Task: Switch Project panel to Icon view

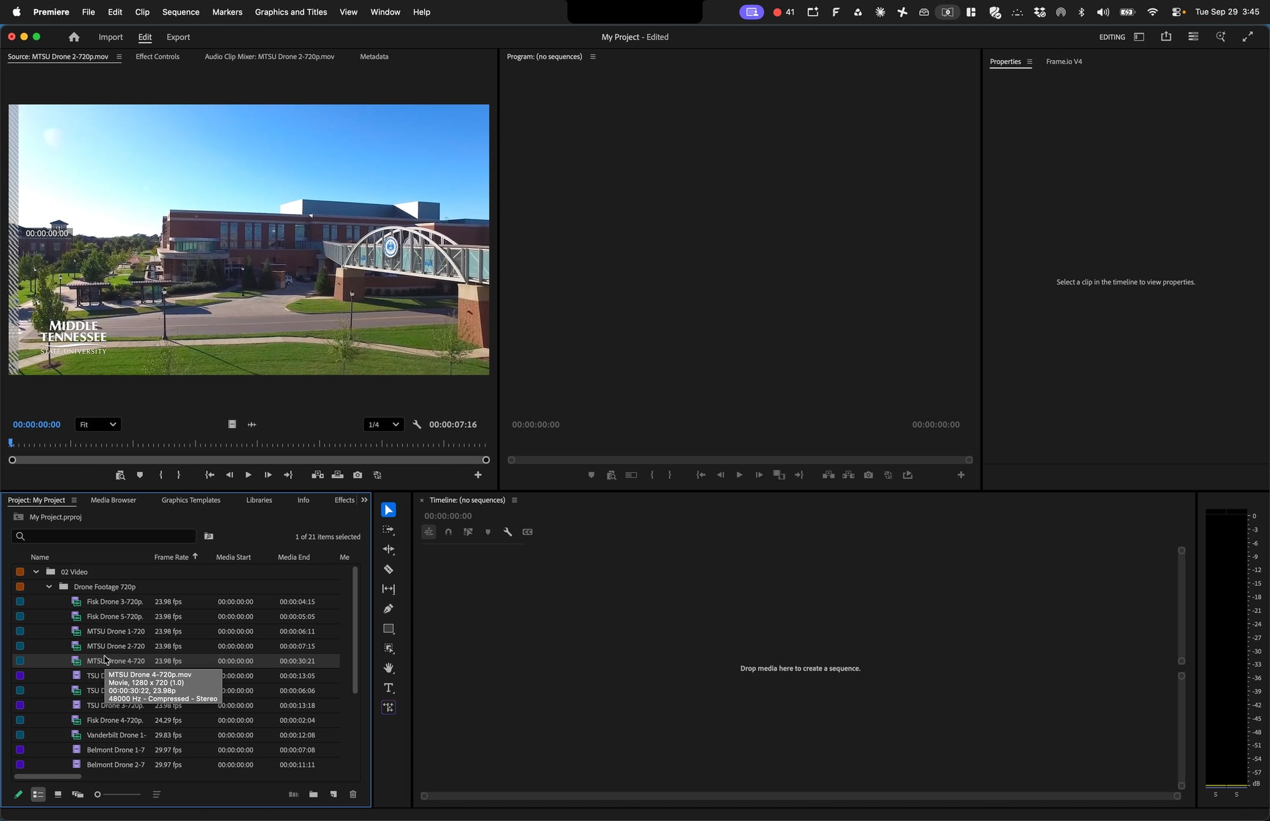Action: point(58,794)
